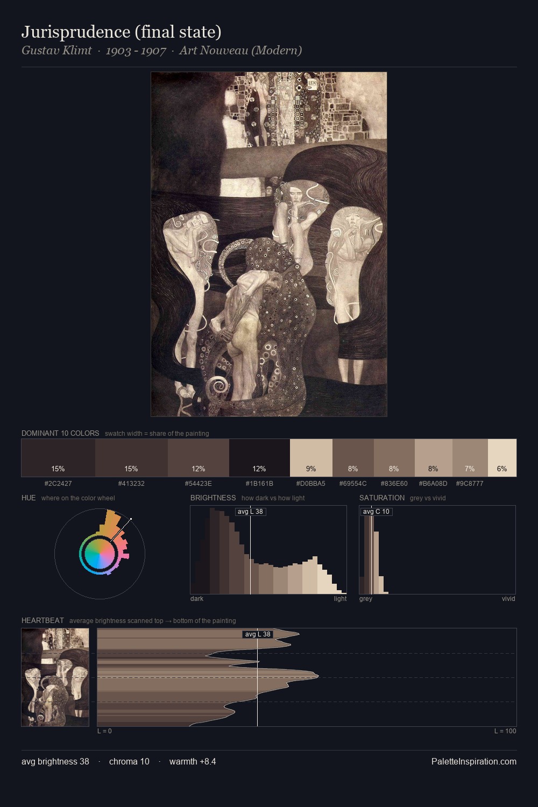Open the PaletteInspiration.com link
The height and width of the screenshot is (807, 538).
(x=474, y=762)
